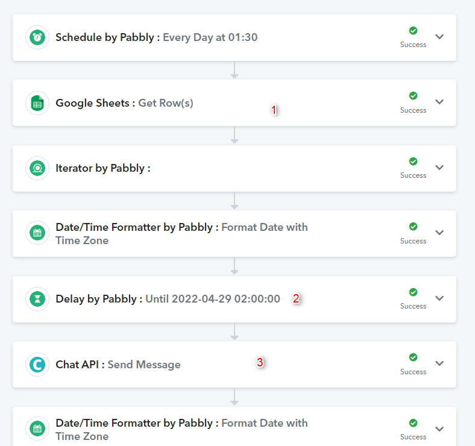Select the Delay Until 2022-04-29 02:00:00 text
Viewport: 475px width, 446px height.
(x=213, y=299)
